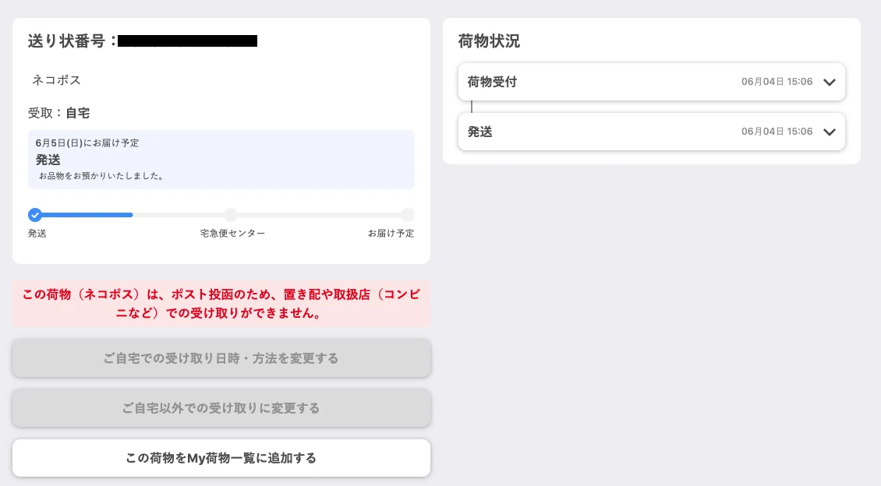
Task: Click the 受取：自宅 delivery location text
Action: (x=59, y=114)
